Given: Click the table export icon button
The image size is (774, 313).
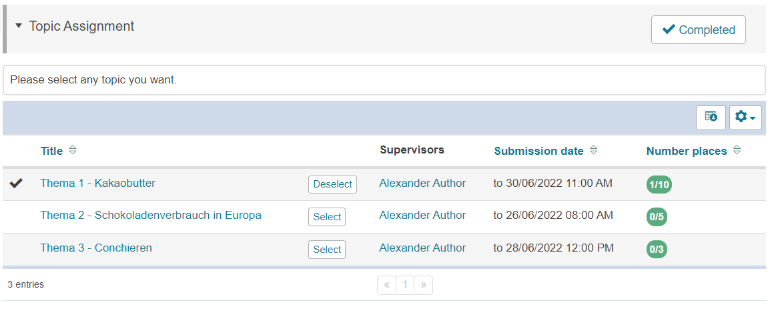Looking at the screenshot, I should pos(711,117).
